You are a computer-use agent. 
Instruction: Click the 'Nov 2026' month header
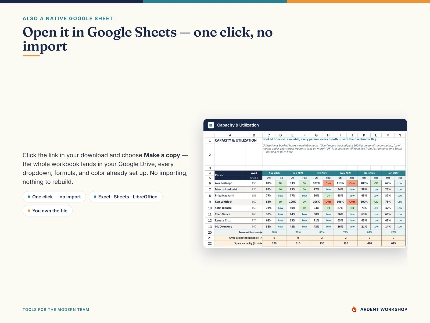[346, 173]
